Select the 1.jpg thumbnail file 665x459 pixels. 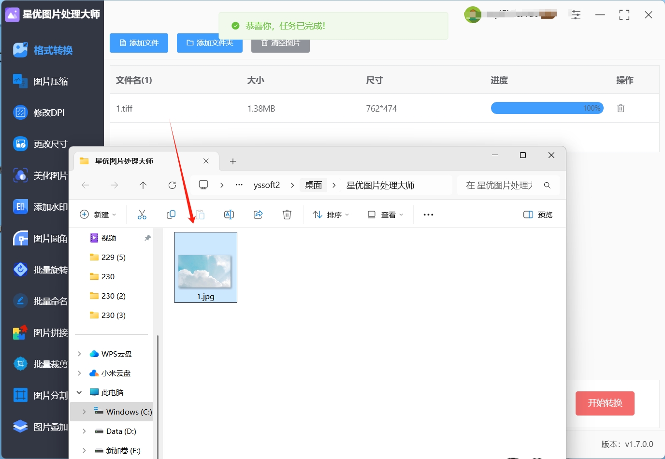click(x=205, y=267)
